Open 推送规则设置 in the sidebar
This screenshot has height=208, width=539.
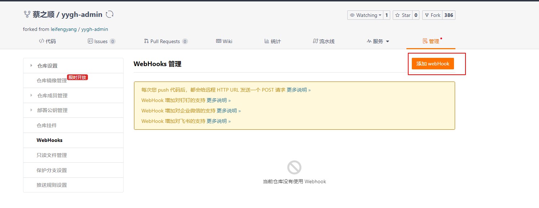(73, 185)
